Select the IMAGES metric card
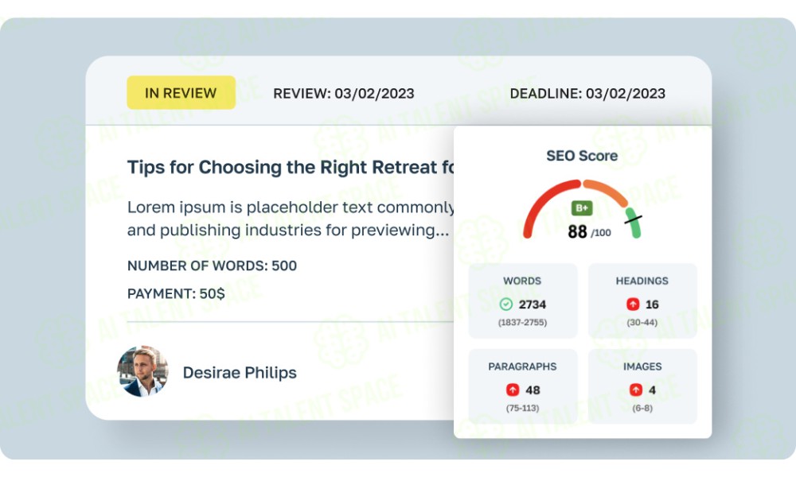Viewport: 796px width, 477px height. pos(642,386)
